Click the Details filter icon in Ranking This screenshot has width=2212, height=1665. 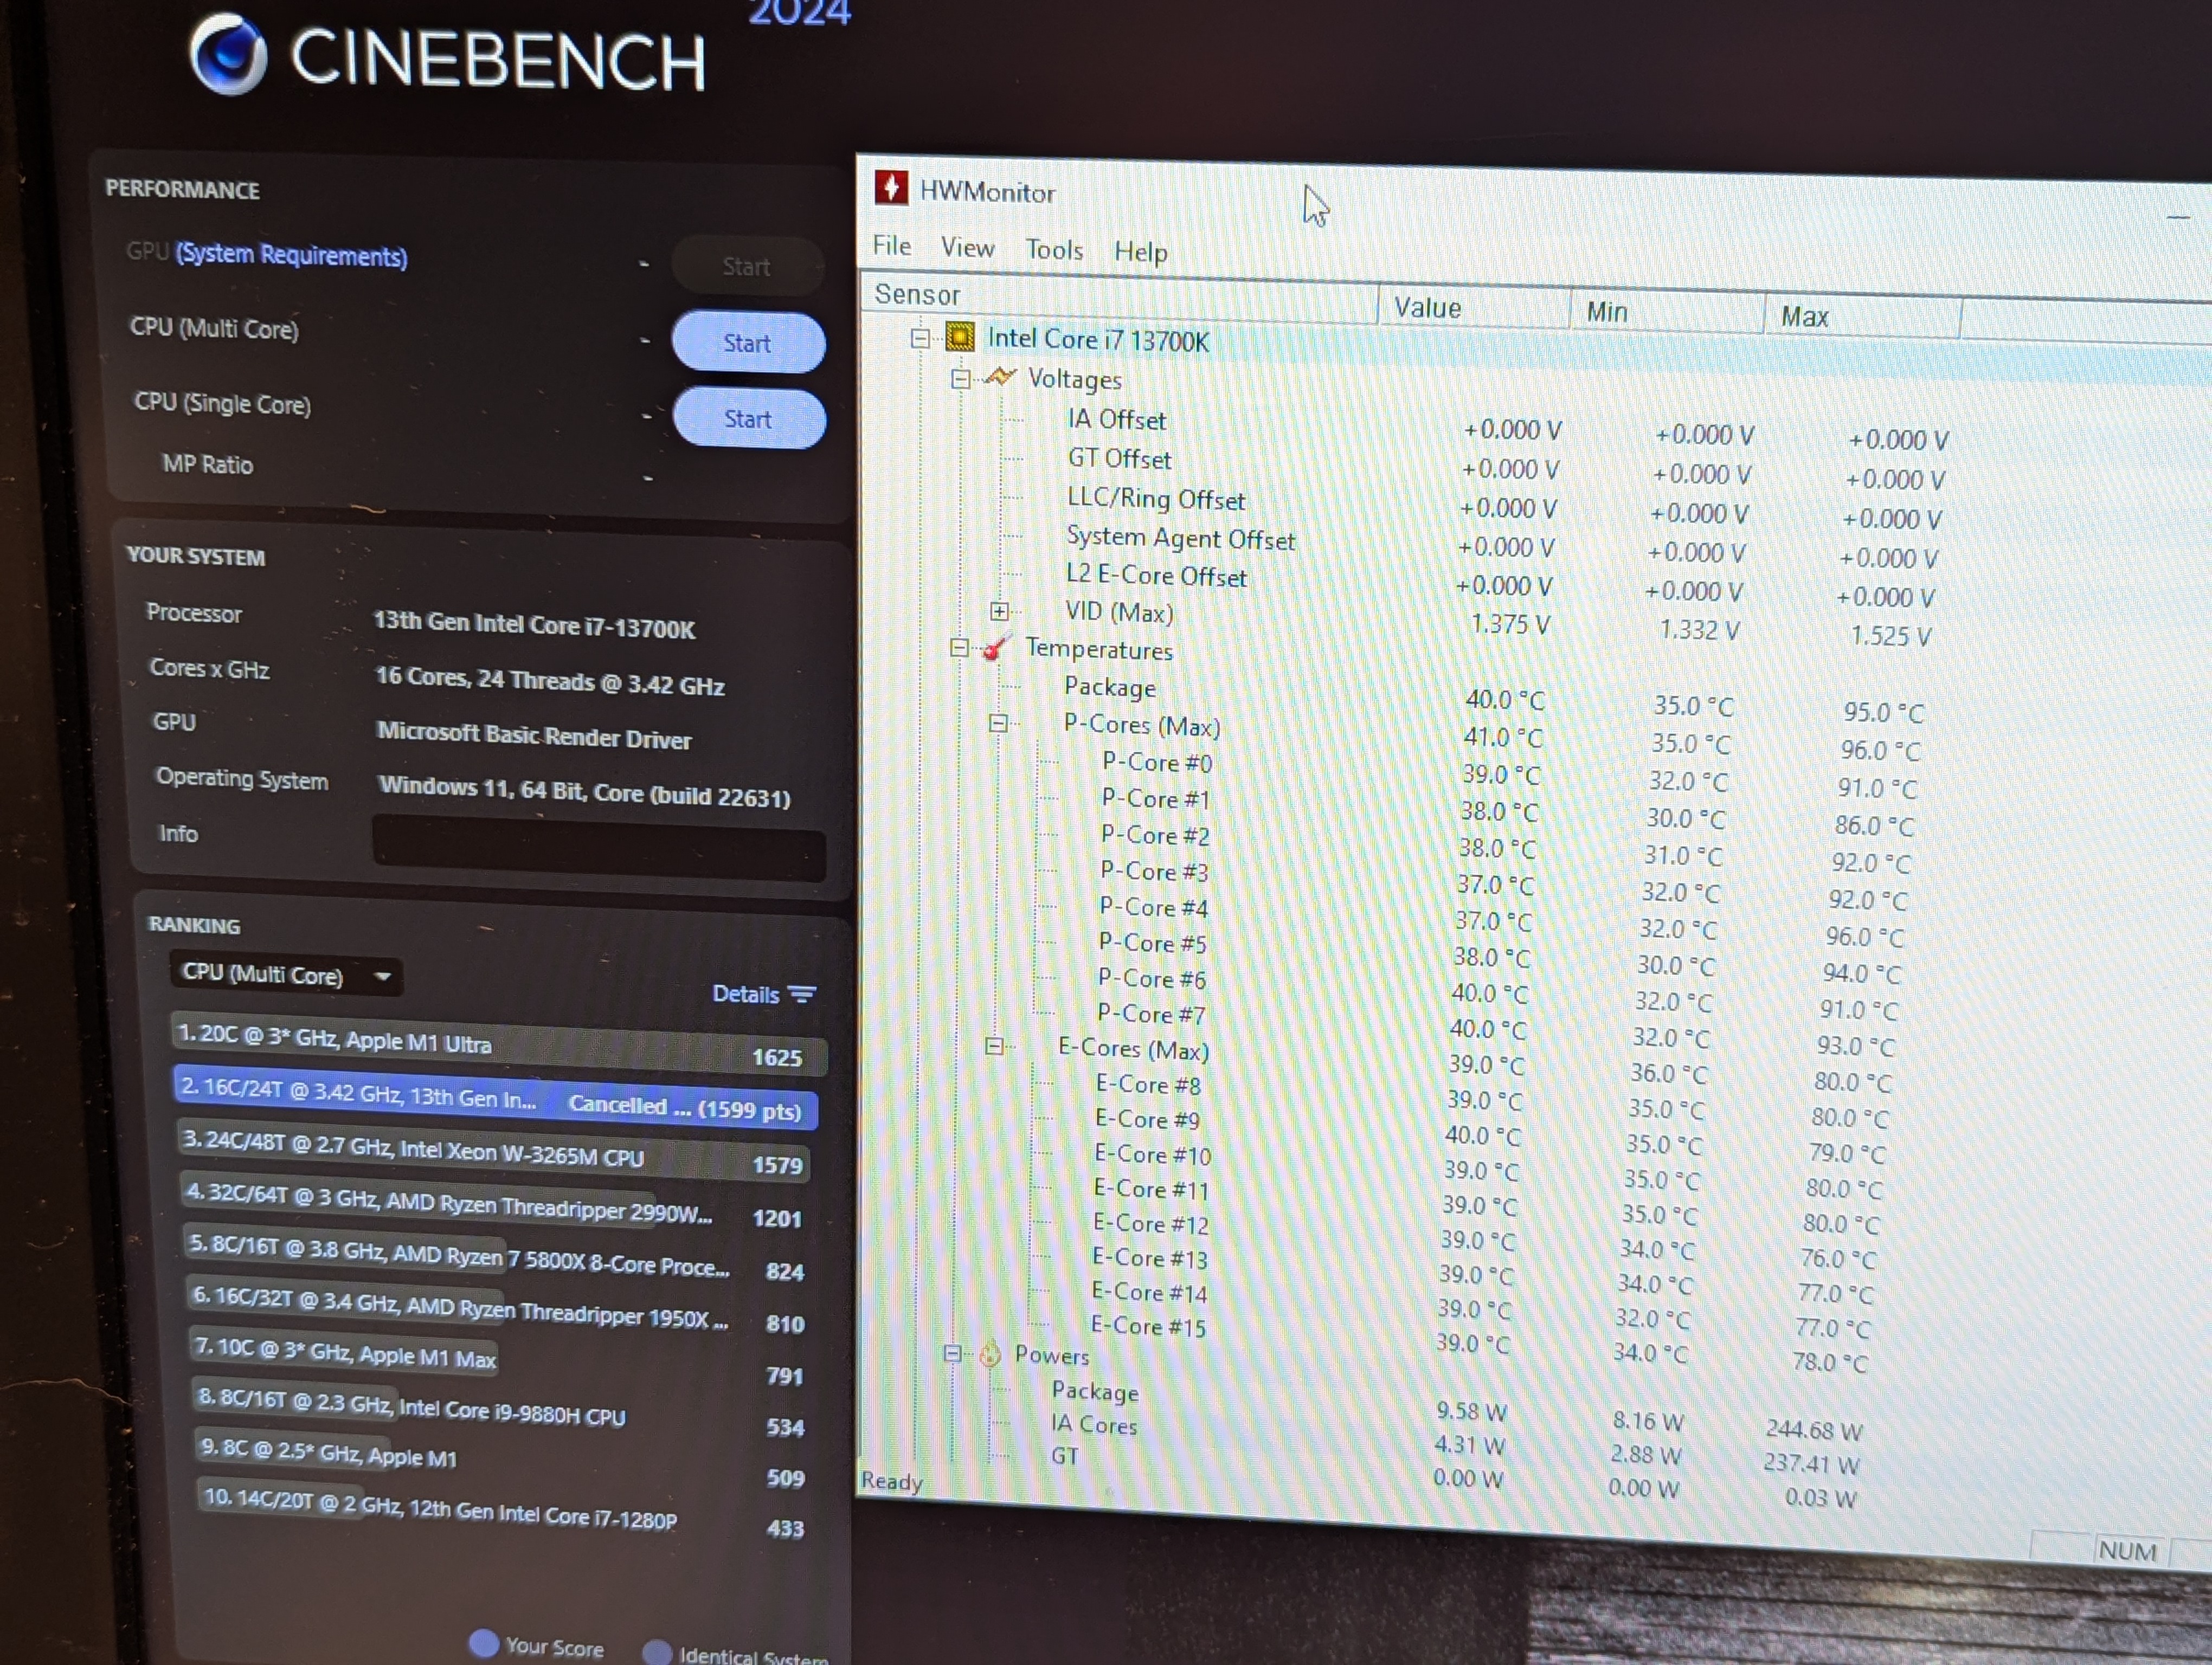[801, 995]
